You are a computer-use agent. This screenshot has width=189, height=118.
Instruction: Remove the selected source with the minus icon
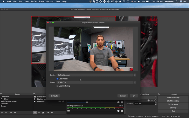pos(39,112)
